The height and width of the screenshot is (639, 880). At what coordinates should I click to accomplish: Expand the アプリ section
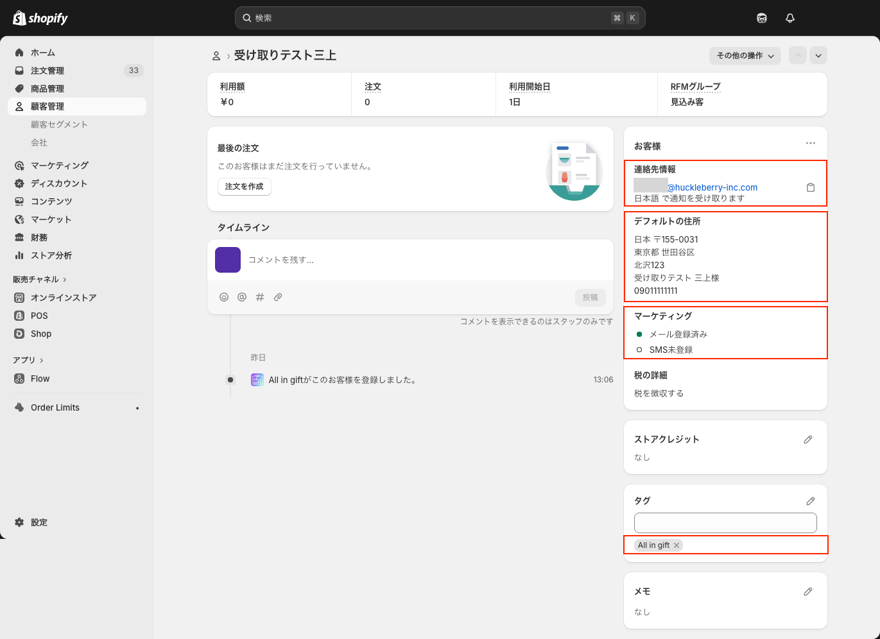point(28,361)
